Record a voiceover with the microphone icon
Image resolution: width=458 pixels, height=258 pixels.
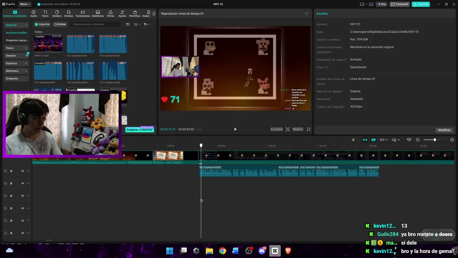[353, 140]
